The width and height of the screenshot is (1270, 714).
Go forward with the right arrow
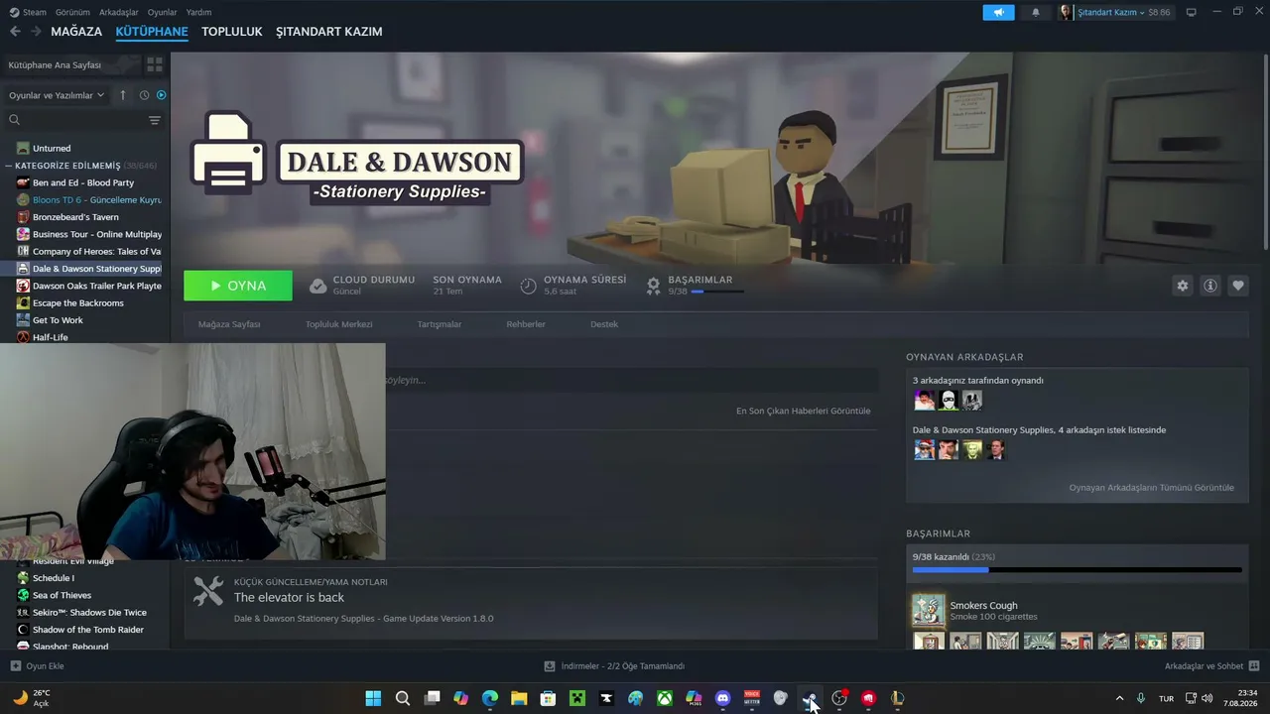(36, 32)
